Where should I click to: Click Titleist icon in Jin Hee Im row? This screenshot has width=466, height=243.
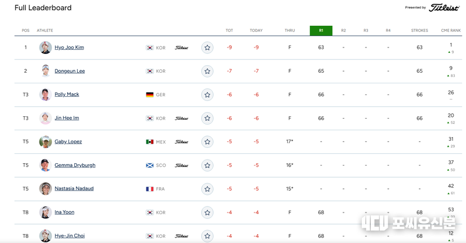click(182, 118)
